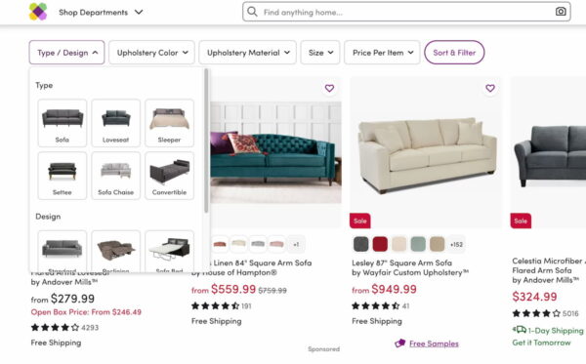Screen dimensions: 586x364
Task: Collapse the Type / Design dropdown
Action: (x=66, y=53)
